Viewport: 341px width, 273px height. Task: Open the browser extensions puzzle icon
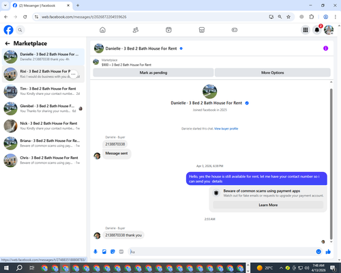click(x=312, y=17)
